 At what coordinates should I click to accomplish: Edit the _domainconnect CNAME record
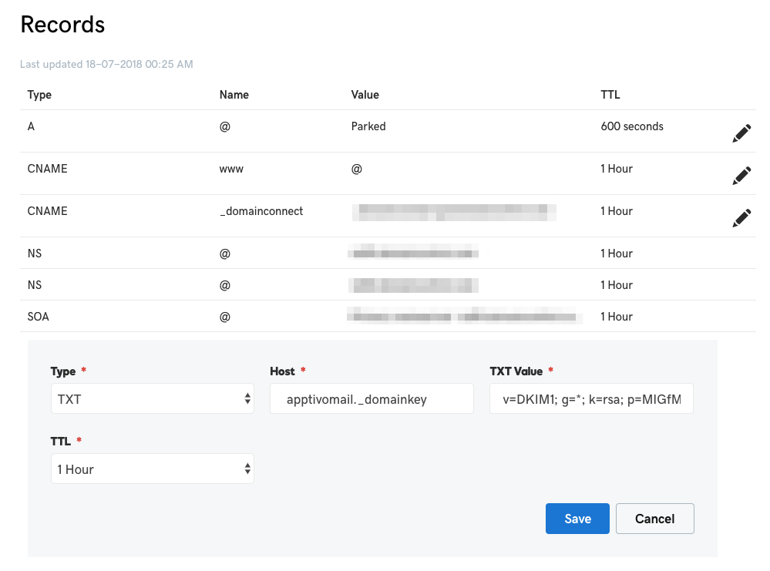pos(741,217)
